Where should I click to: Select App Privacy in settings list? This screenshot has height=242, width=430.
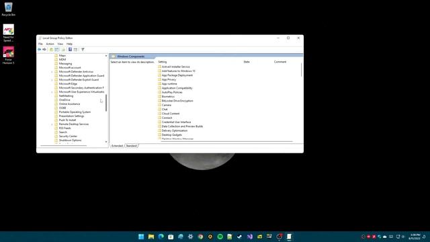click(169, 79)
